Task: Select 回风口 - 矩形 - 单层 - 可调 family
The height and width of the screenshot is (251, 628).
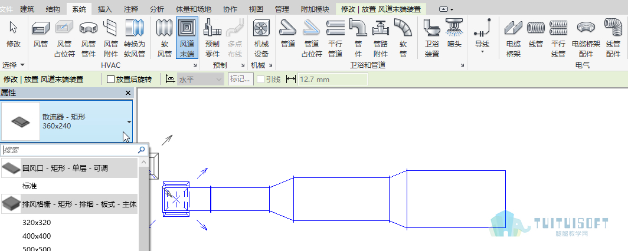Action: pos(69,169)
